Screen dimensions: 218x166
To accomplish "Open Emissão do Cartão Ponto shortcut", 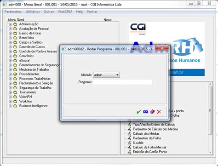I will pos(150,152).
